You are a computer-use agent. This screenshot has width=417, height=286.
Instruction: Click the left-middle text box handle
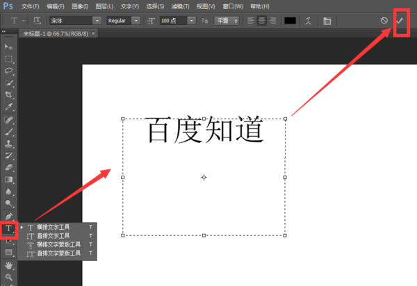tap(123, 177)
